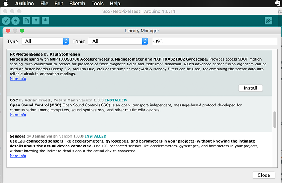The image size is (282, 183).
Task: Open the Edit menu
Action: (59, 4)
